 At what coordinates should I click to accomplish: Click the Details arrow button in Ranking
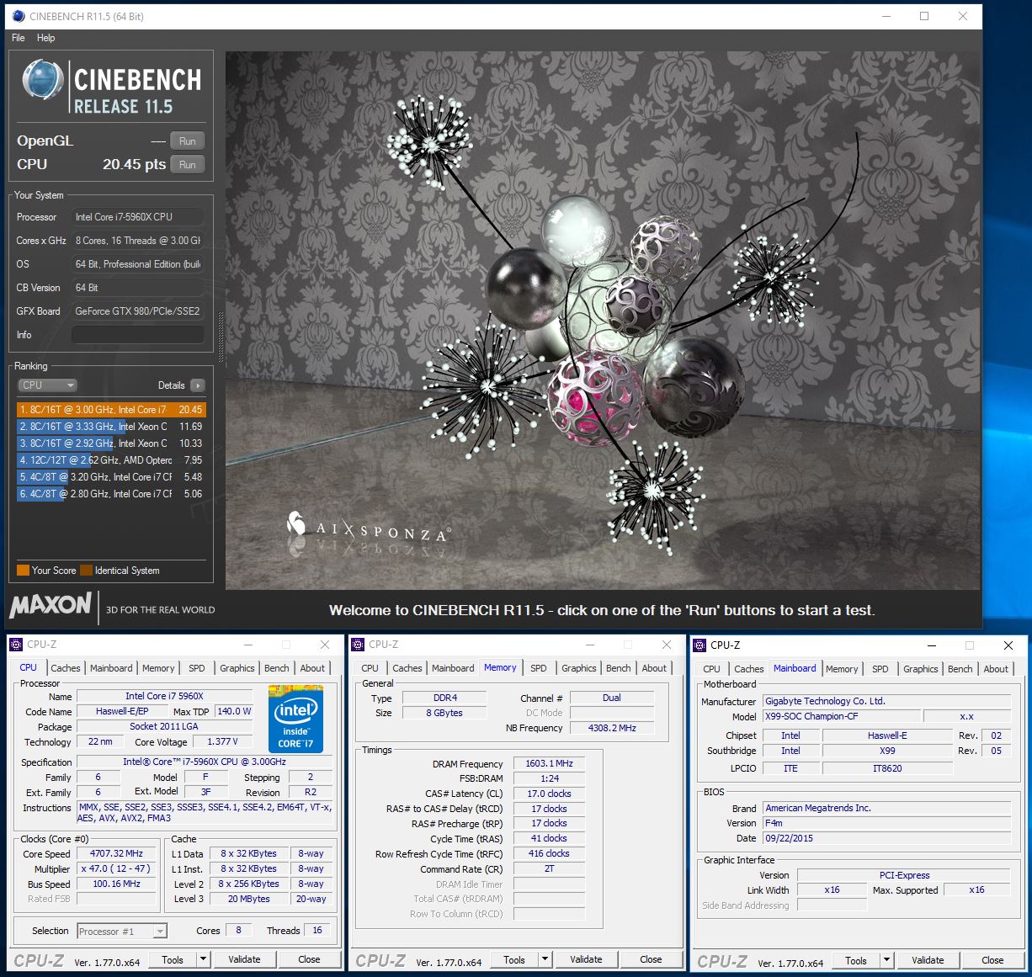point(198,385)
